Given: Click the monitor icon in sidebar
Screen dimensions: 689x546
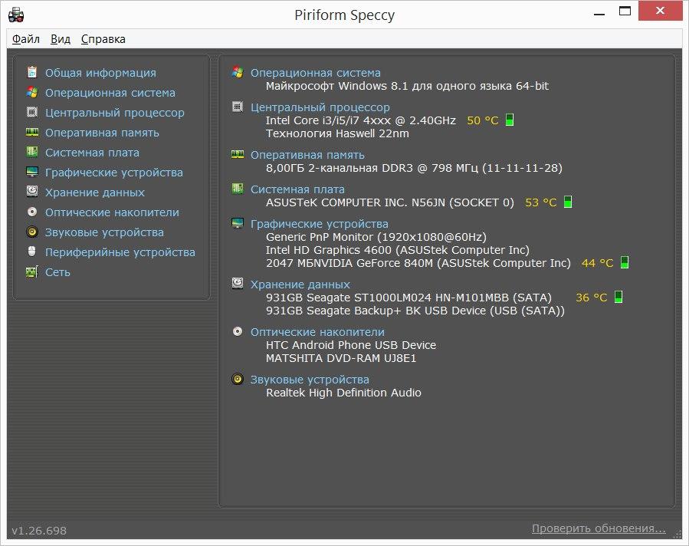Looking at the screenshot, I should [32, 172].
